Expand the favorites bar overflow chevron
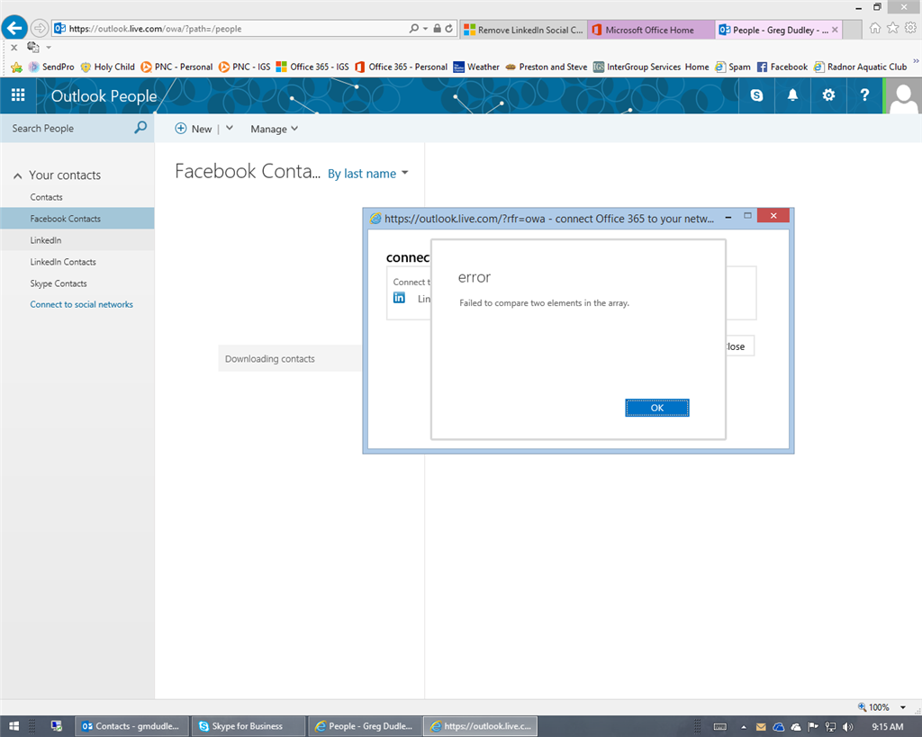This screenshot has height=737, width=922. (916, 60)
